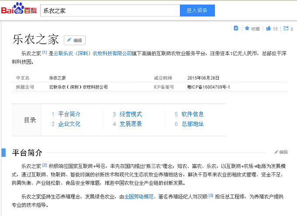Click the 编辑 pencil for 平台简介 section
The image size is (297, 216).
coord(281,152)
